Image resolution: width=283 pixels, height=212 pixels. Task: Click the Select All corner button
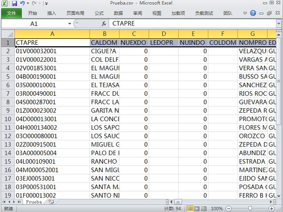tap(8, 34)
